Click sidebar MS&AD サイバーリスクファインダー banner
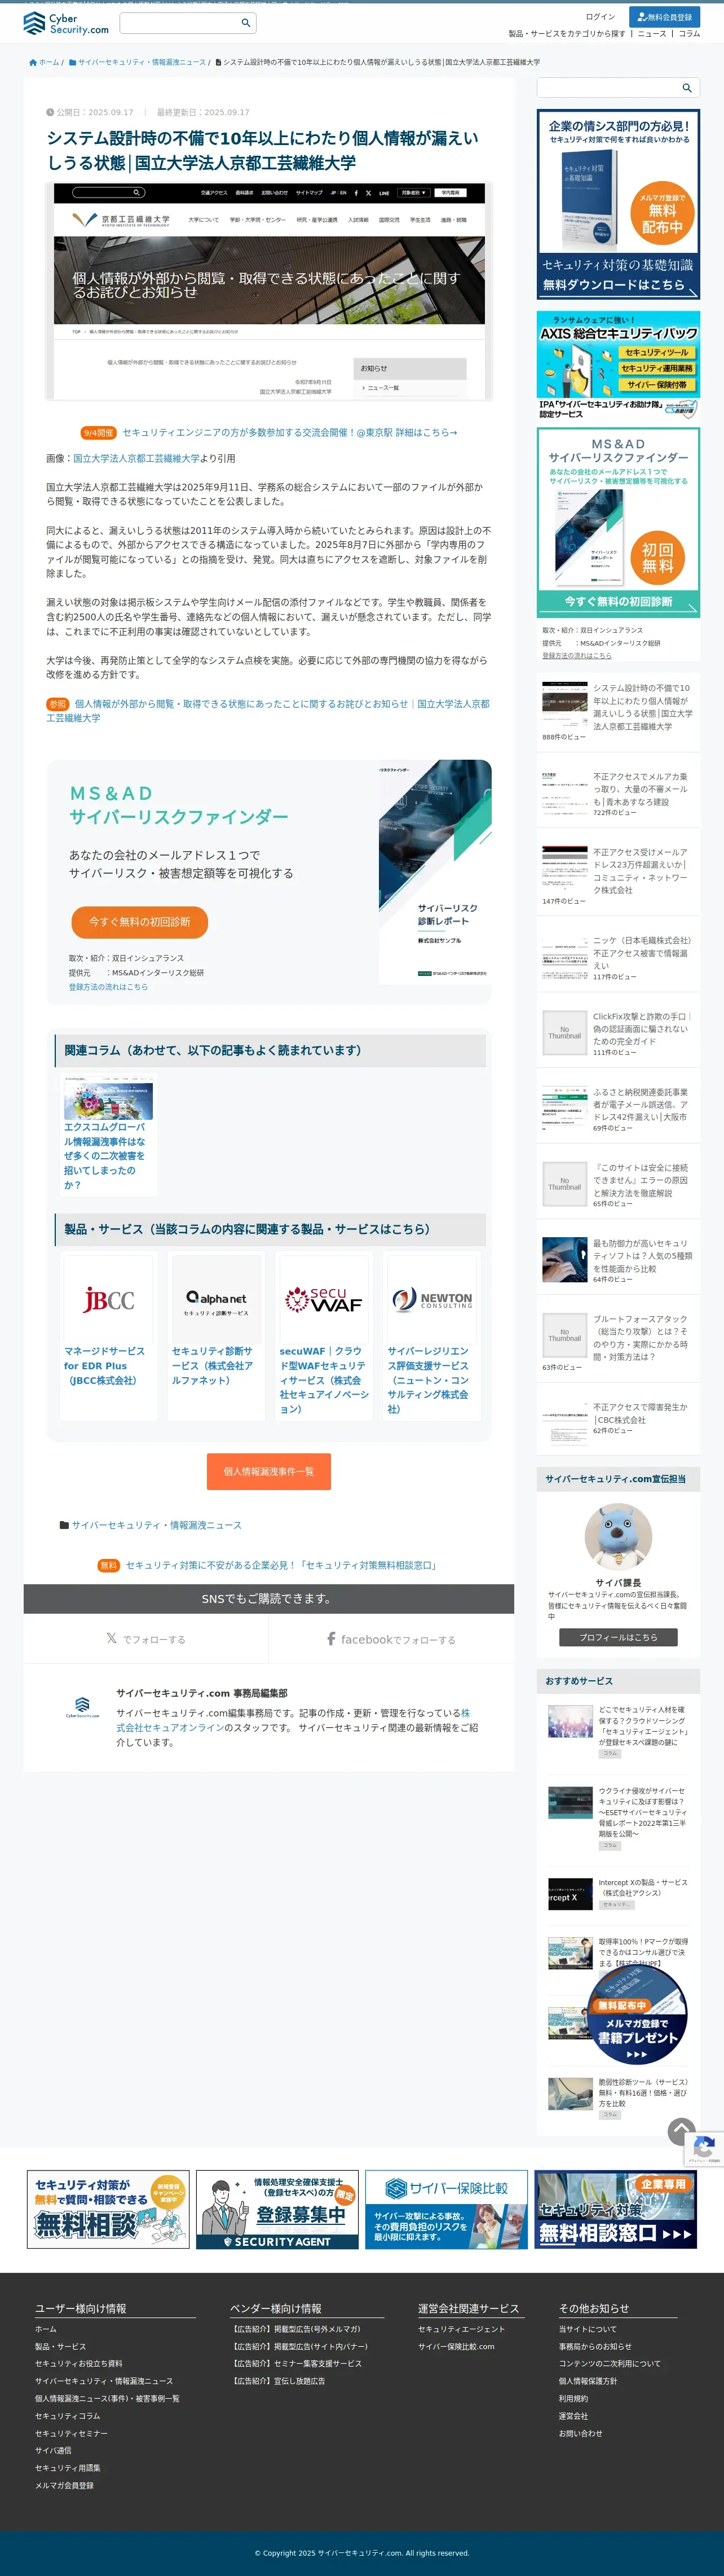This screenshot has width=724, height=2576. click(x=618, y=522)
